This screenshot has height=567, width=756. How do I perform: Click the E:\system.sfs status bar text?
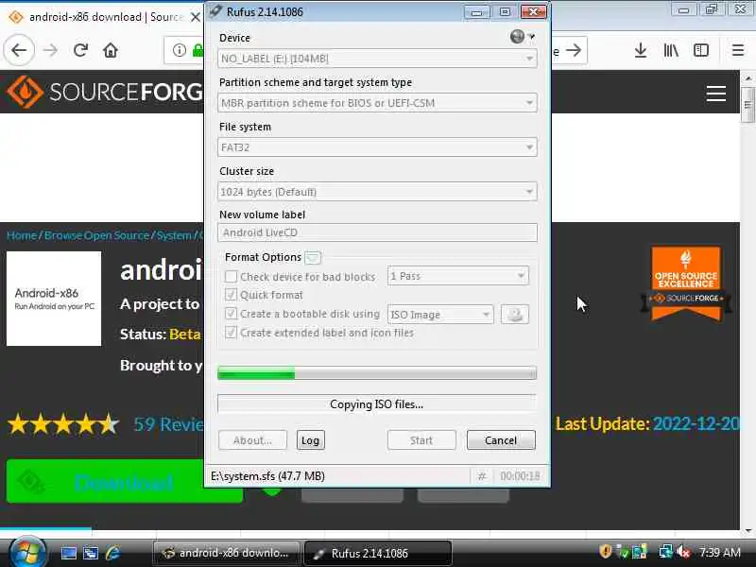[x=267, y=476]
